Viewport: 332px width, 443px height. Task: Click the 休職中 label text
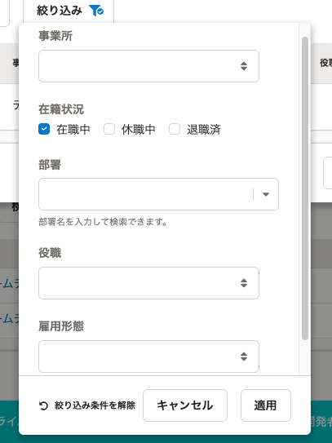(139, 130)
